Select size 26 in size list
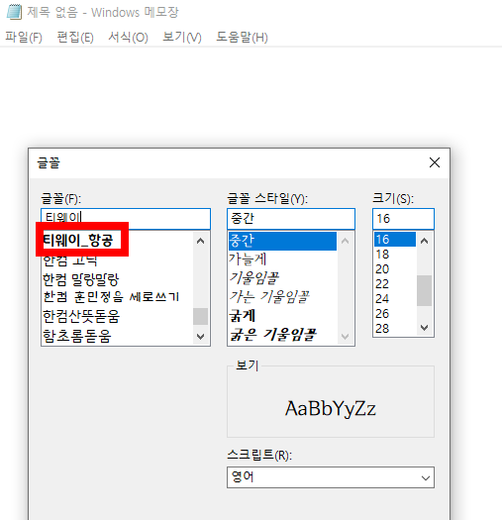This screenshot has height=520, width=502. (382, 314)
